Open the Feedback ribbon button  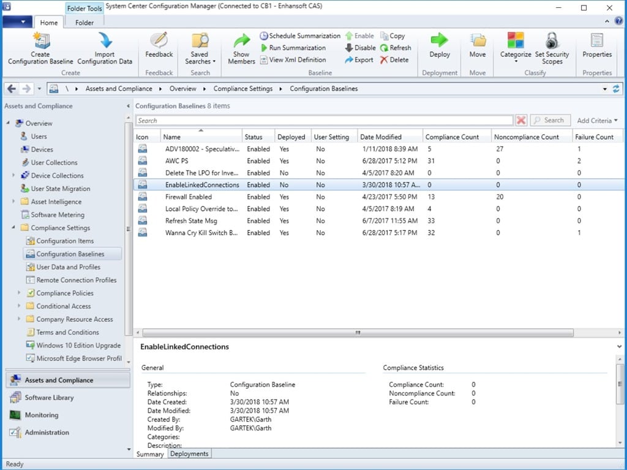coord(159,45)
